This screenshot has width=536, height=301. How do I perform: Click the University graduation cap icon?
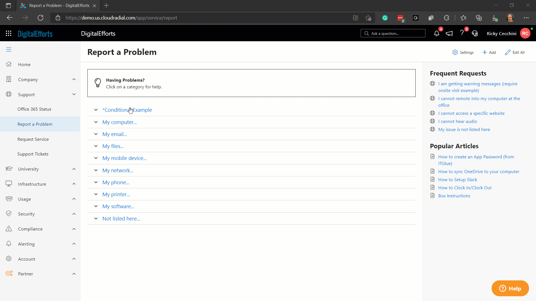(9, 169)
